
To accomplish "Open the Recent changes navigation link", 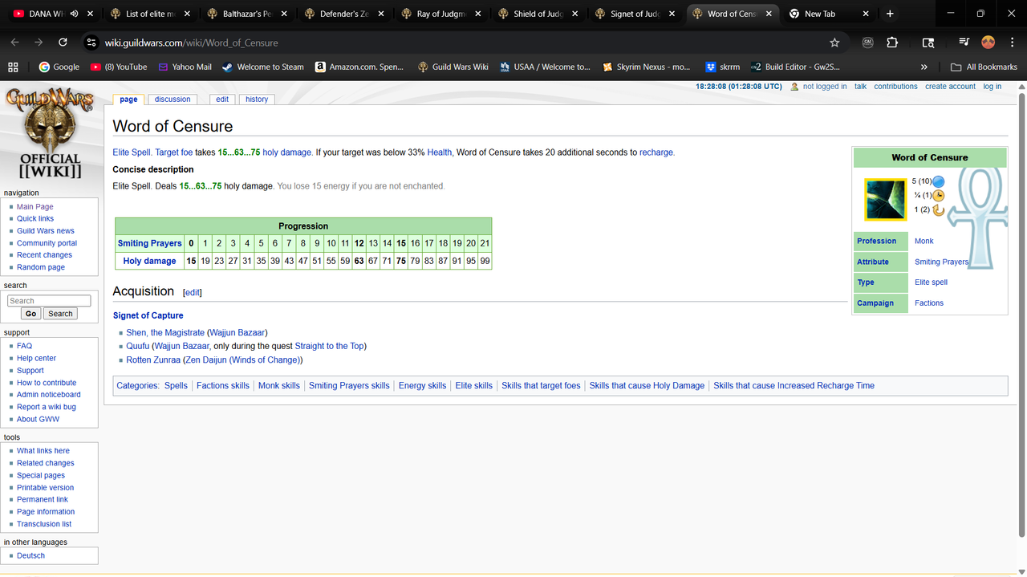I will click(x=45, y=255).
